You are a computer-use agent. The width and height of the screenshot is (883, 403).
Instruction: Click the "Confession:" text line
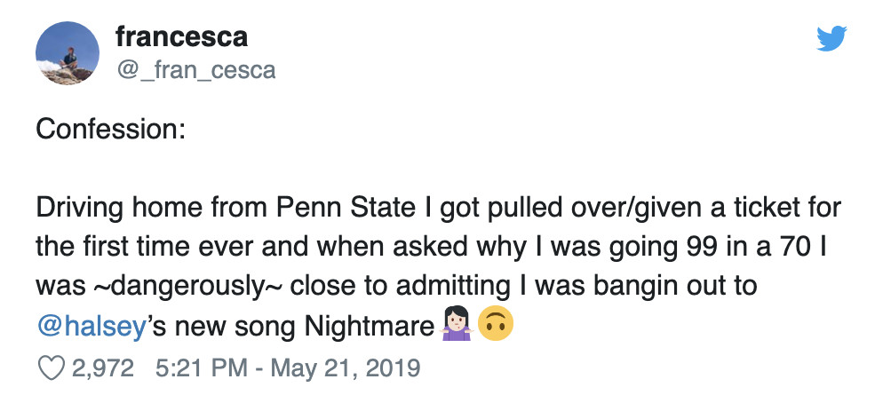pyautogui.click(x=110, y=129)
